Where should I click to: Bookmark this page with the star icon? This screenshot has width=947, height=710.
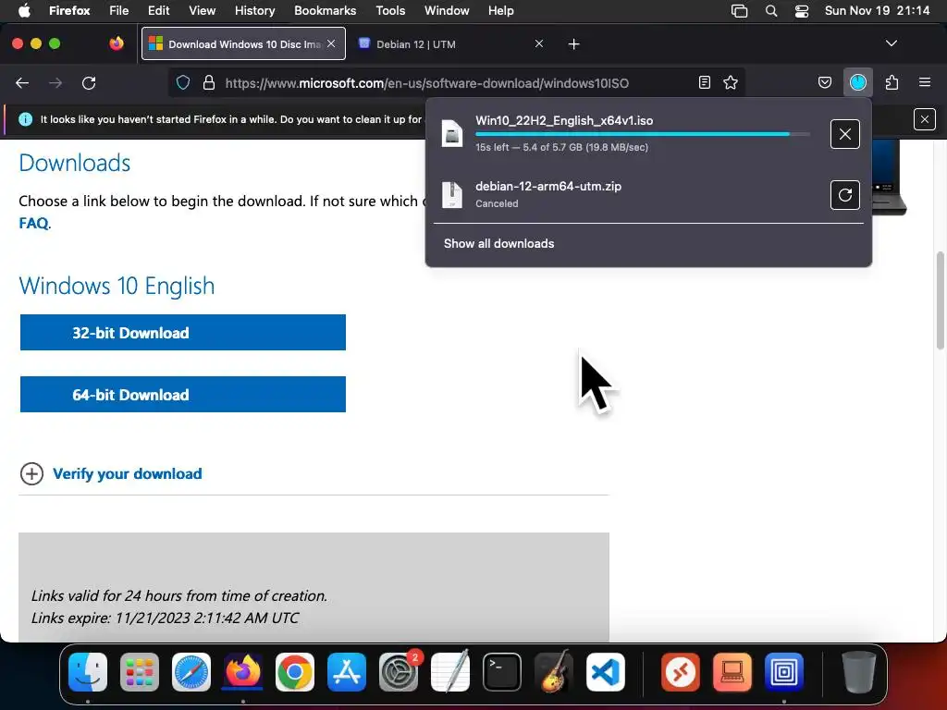(x=731, y=82)
